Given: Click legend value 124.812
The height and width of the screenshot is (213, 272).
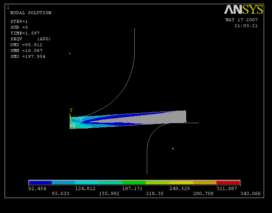Looking at the screenshot, I should point(85,188).
